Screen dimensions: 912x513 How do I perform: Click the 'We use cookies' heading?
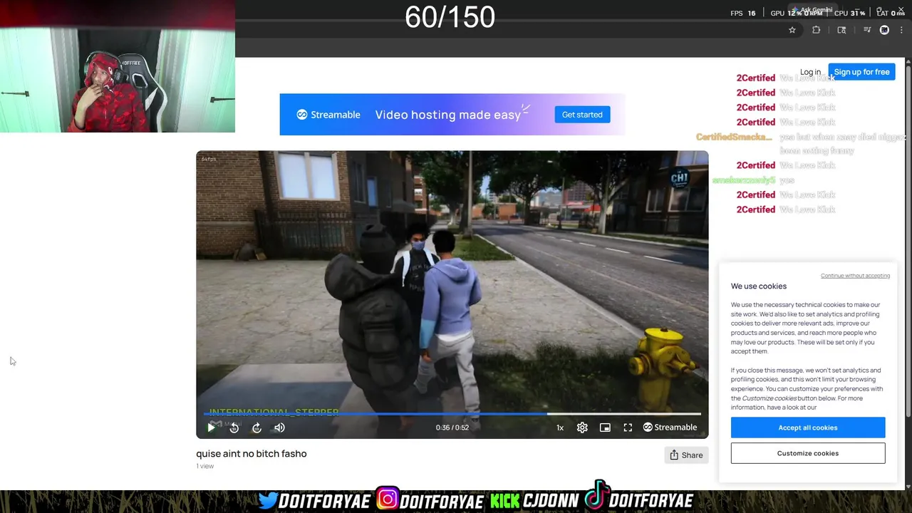click(x=759, y=286)
